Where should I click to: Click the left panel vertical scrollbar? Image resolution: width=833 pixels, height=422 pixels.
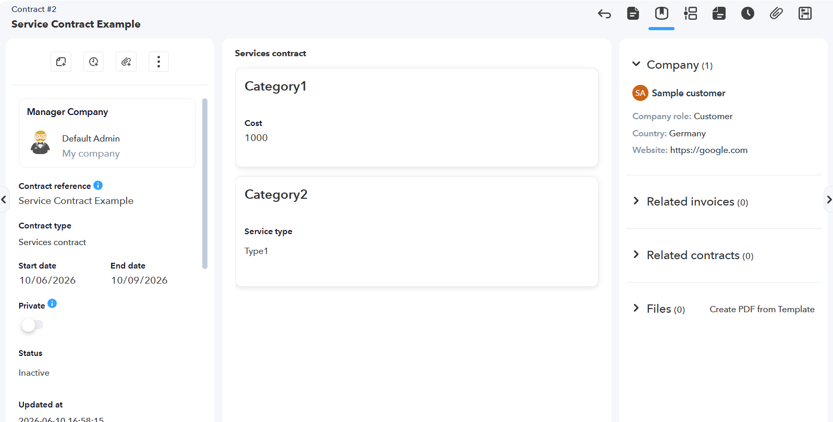click(x=205, y=183)
